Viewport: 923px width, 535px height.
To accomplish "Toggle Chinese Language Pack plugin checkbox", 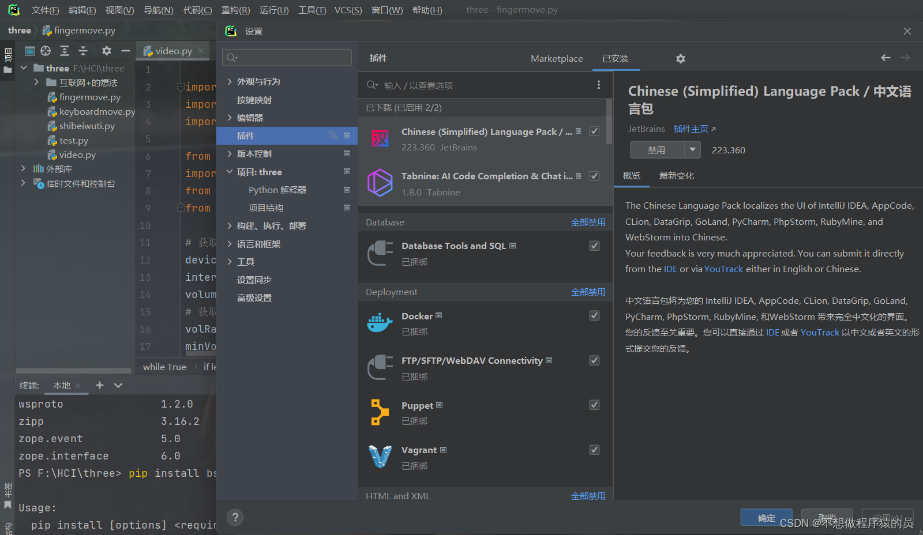I will [x=594, y=131].
